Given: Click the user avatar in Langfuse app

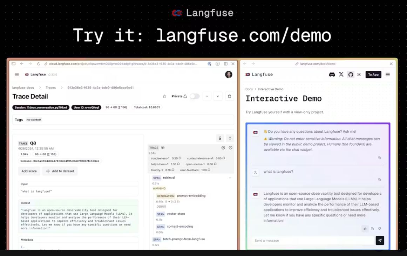Looking at the screenshot, I should 229,75.
